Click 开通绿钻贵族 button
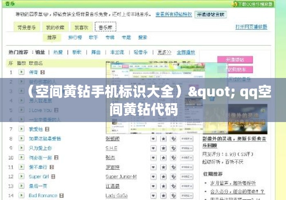This screenshot has width=286, height=200. click(211, 15)
